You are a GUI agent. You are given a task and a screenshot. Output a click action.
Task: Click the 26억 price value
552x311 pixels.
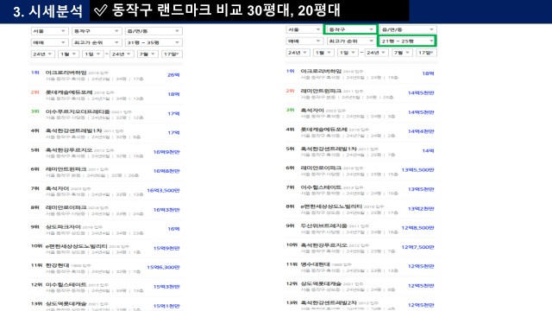point(173,75)
